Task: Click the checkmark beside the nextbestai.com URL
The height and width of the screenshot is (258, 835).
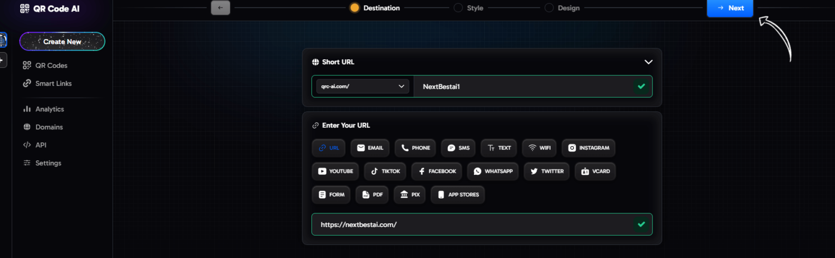Action: [641, 224]
